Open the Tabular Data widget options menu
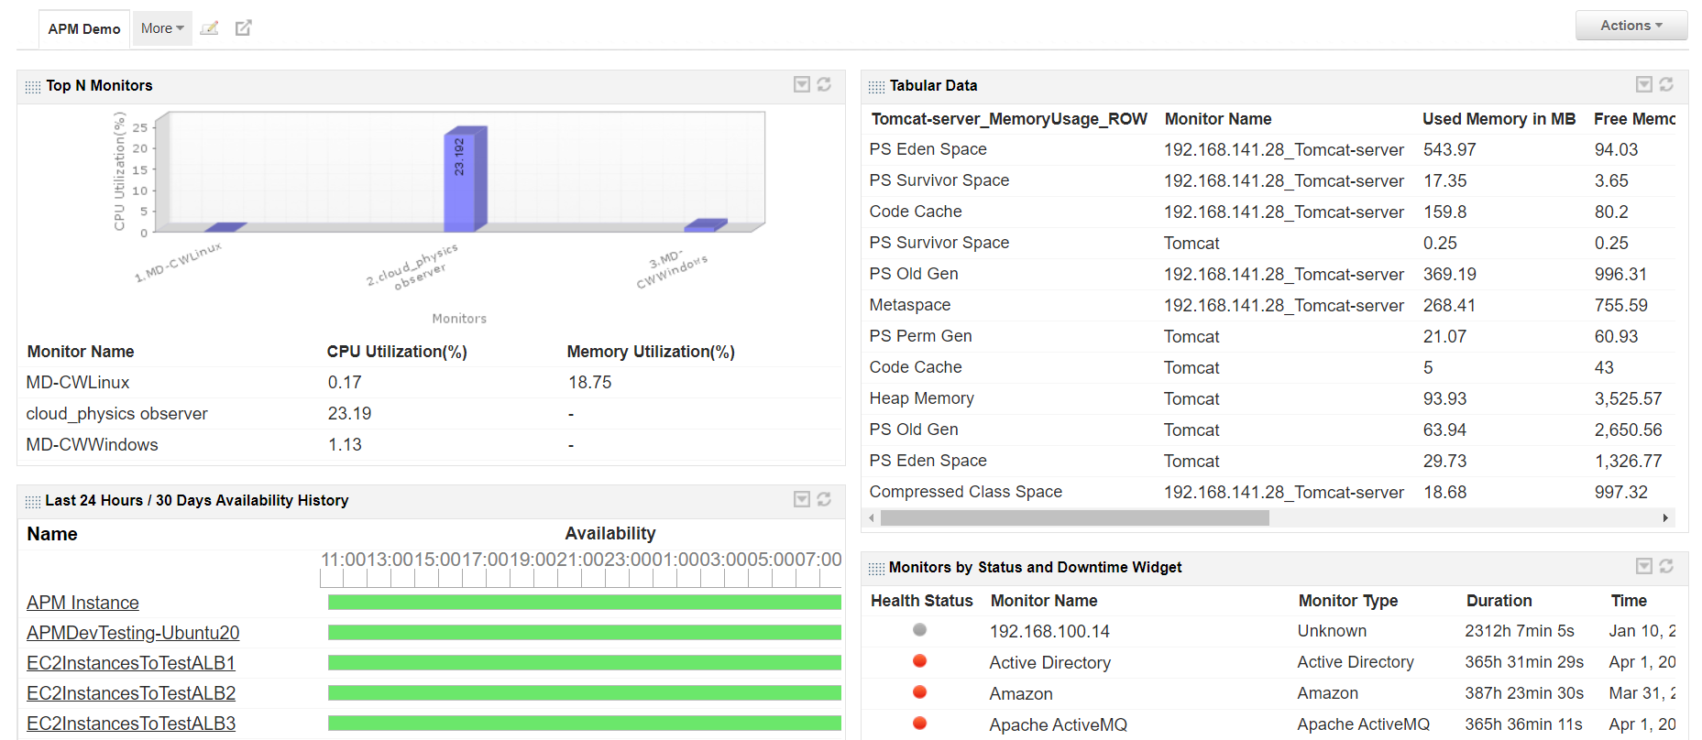The width and height of the screenshot is (1702, 740). coord(1644,84)
